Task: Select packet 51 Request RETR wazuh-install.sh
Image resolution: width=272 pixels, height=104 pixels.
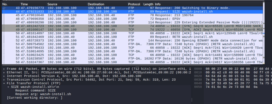Action: (132, 37)
